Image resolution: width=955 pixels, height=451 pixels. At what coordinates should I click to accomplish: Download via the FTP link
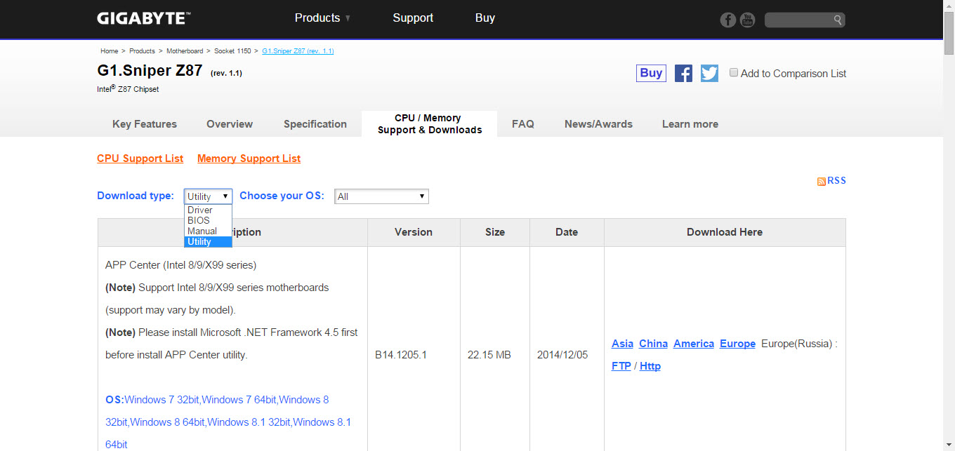pyautogui.click(x=621, y=366)
